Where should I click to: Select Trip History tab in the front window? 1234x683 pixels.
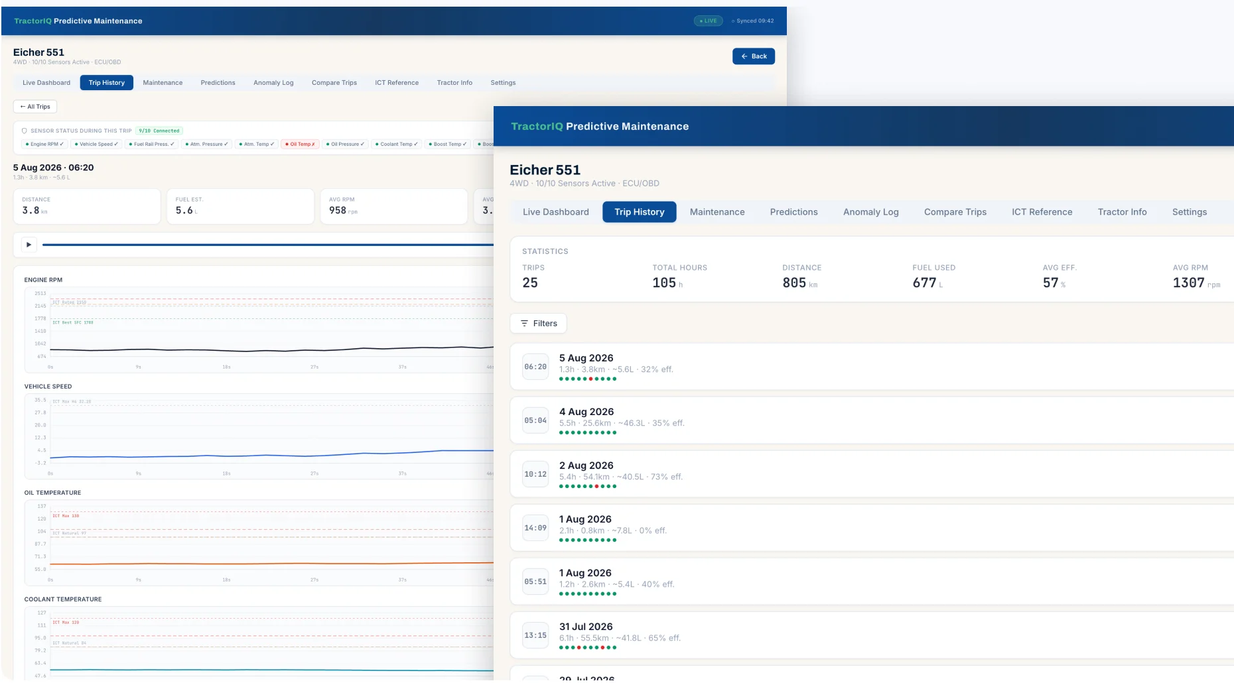tap(640, 212)
